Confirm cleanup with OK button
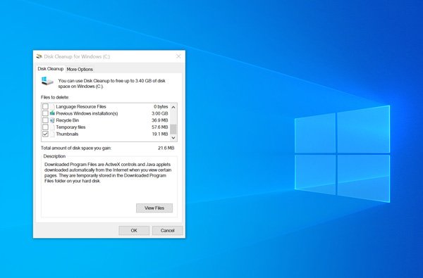Screen dimensions: 423x278 coord(134,230)
